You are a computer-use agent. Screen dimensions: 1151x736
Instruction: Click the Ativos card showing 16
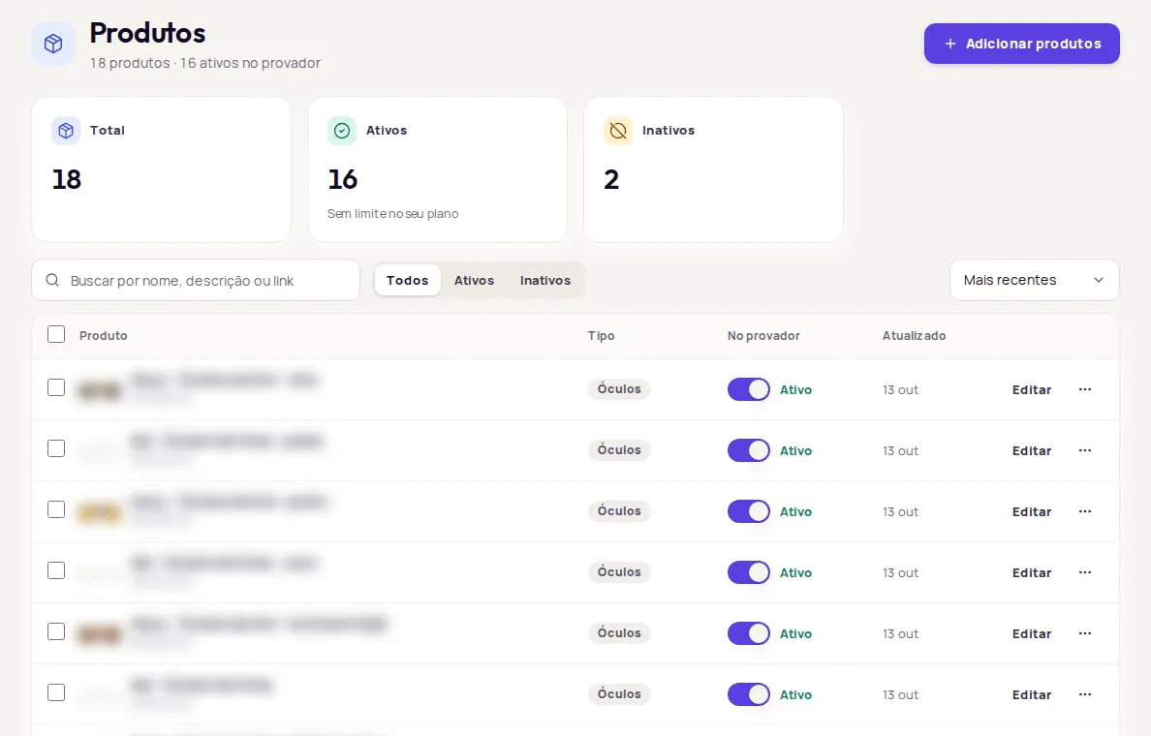pyautogui.click(x=437, y=169)
